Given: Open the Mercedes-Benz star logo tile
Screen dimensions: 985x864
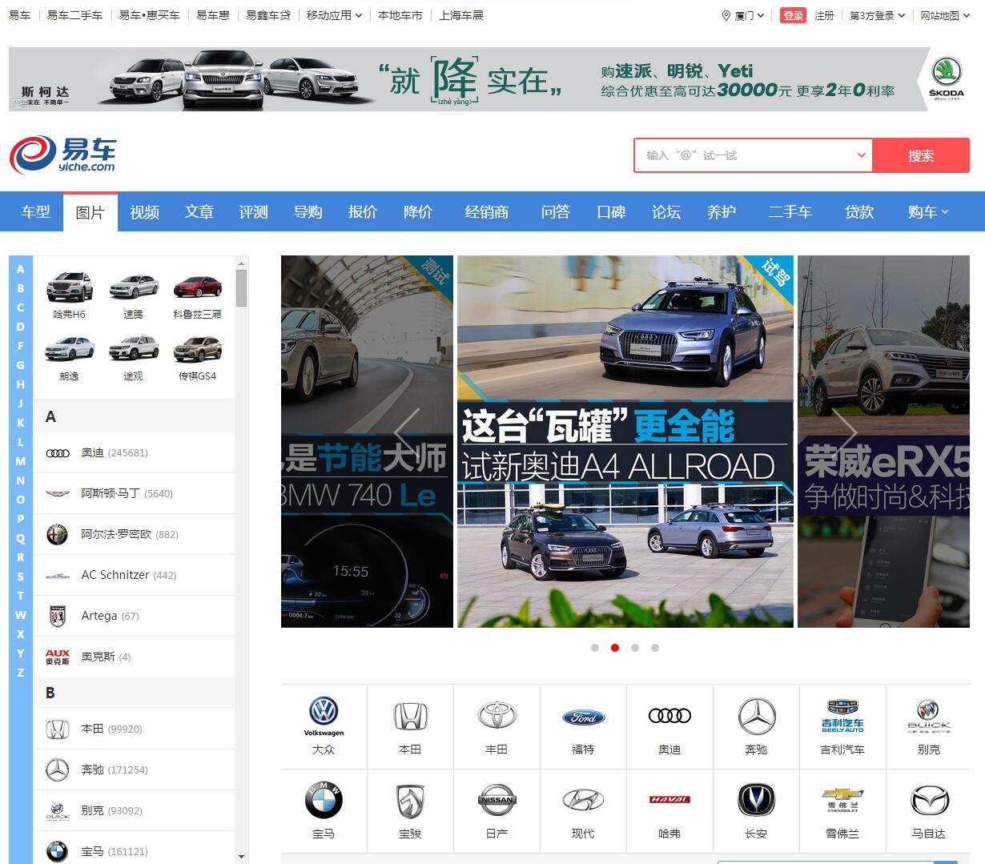Looking at the screenshot, I should [x=756, y=726].
